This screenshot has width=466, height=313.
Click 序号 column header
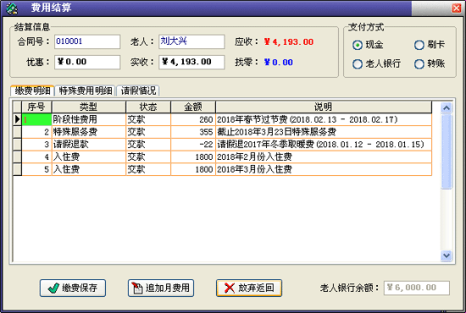(36, 107)
